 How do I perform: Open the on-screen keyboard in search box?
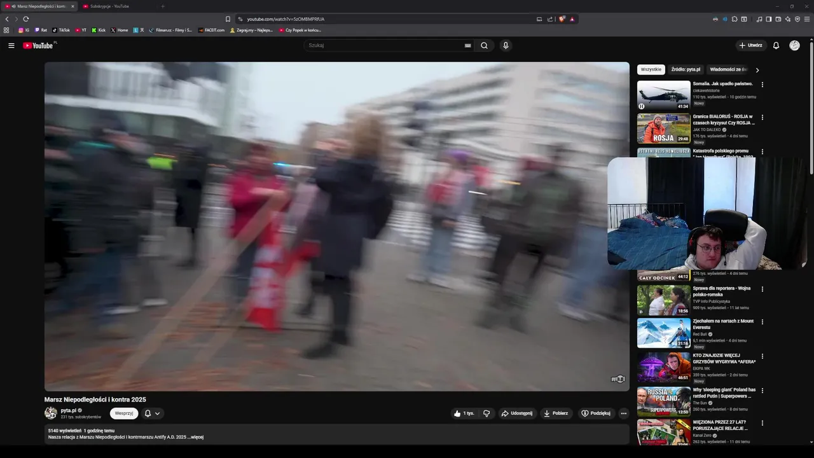tap(468, 45)
